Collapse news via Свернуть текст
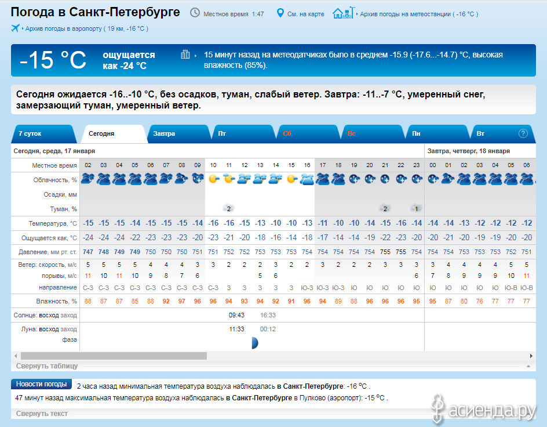The height and width of the screenshot is (427, 547). [x=42, y=414]
